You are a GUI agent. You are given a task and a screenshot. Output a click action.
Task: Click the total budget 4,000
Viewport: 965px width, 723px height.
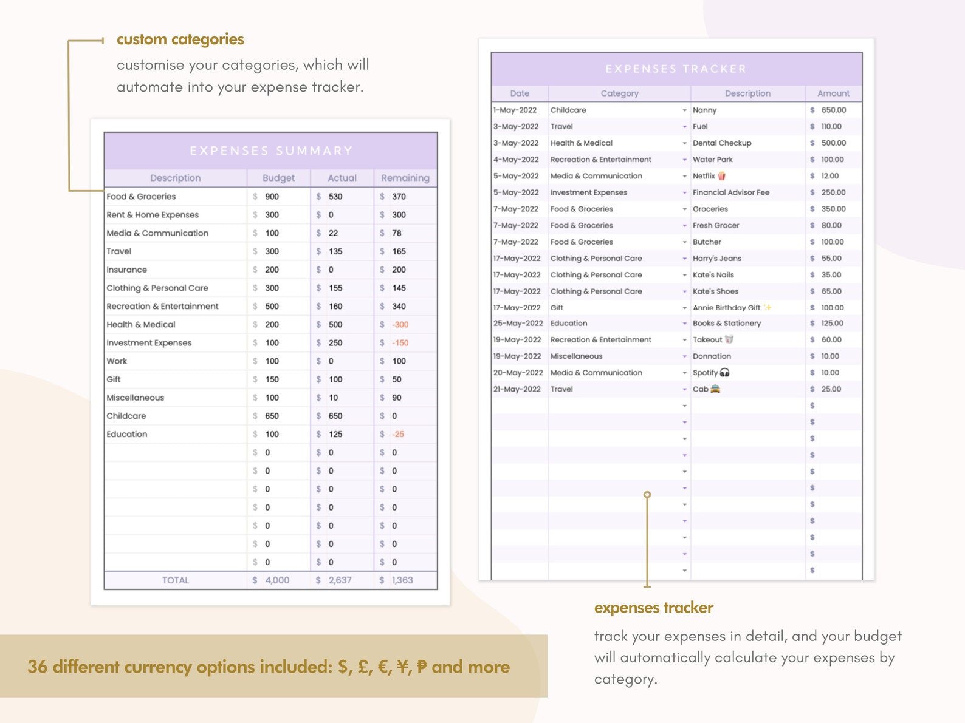277,580
